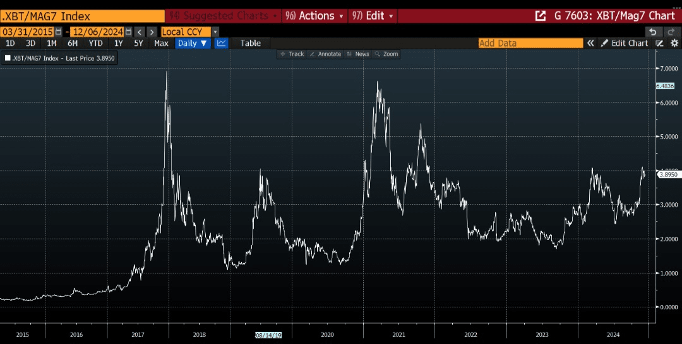This screenshot has width=682, height=344.
Task: Open chart in new window via export icon
Action: click(x=540, y=16)
